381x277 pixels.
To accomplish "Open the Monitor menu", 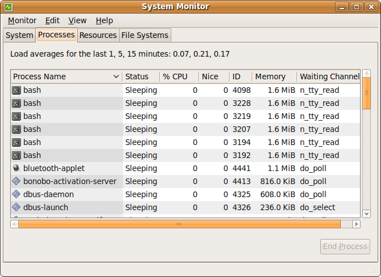I will [22, 20].
